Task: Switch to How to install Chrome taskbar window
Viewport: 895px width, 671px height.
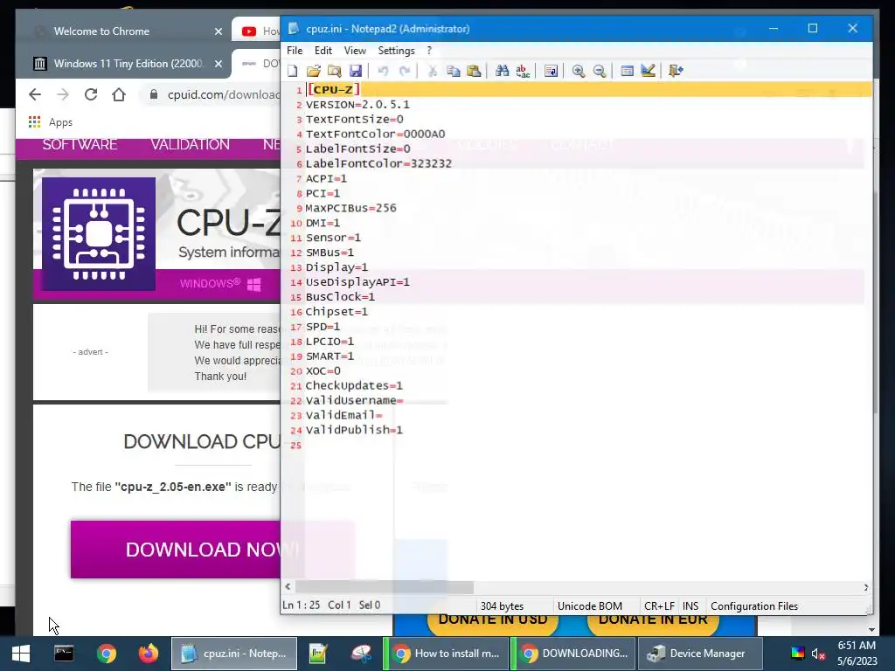Action: 445,654
